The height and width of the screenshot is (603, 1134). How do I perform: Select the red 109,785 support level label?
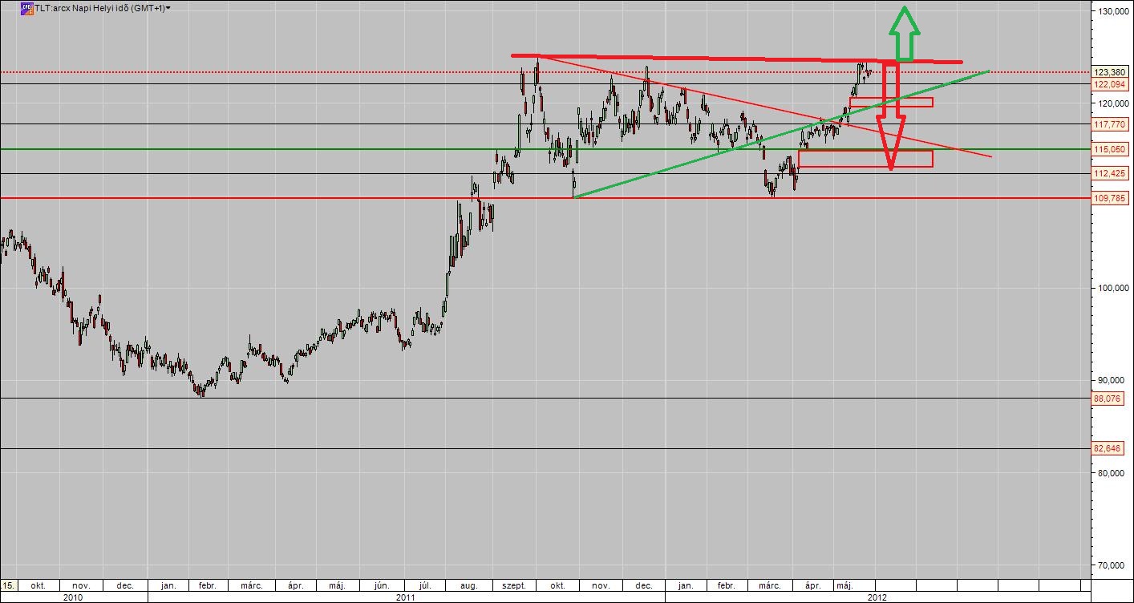pyautogui.click(x=1110, y=198)
